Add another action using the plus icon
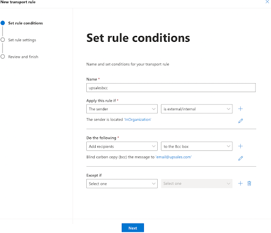The width and height of the screenshot is (271, 233). point(240,146)
